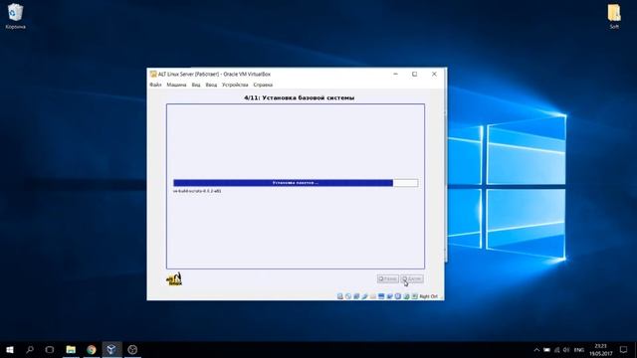
Task: Click the round OBS icon in the taskbar
Action: pos(132,349)
